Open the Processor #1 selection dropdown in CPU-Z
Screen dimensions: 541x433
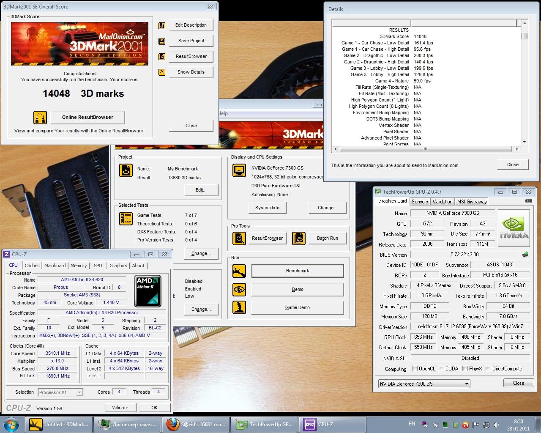pos(60,392)
